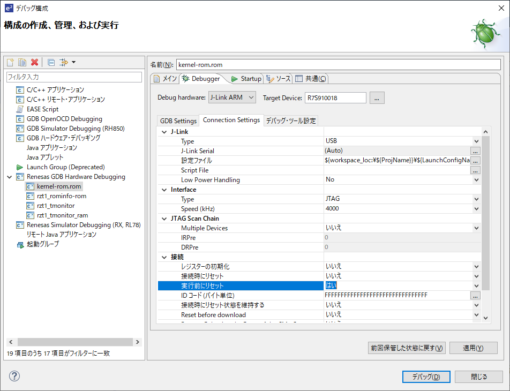Switch to the ソース tab
The height and width of the screenshot is (391, 510).
(278, 79)
